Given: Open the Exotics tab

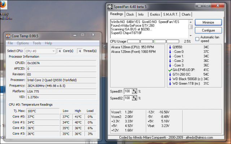Looking at the screenshot, I should [155, 14].
